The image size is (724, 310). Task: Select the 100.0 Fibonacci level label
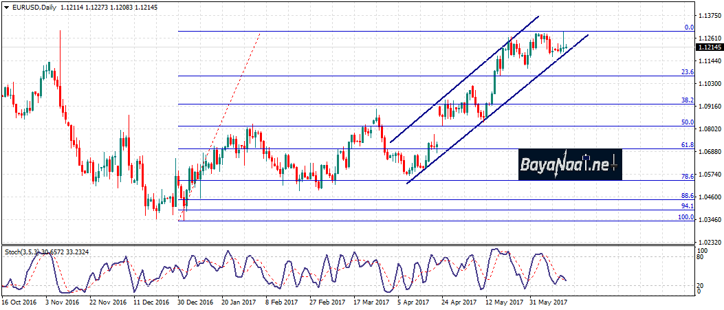pos(685,217)
